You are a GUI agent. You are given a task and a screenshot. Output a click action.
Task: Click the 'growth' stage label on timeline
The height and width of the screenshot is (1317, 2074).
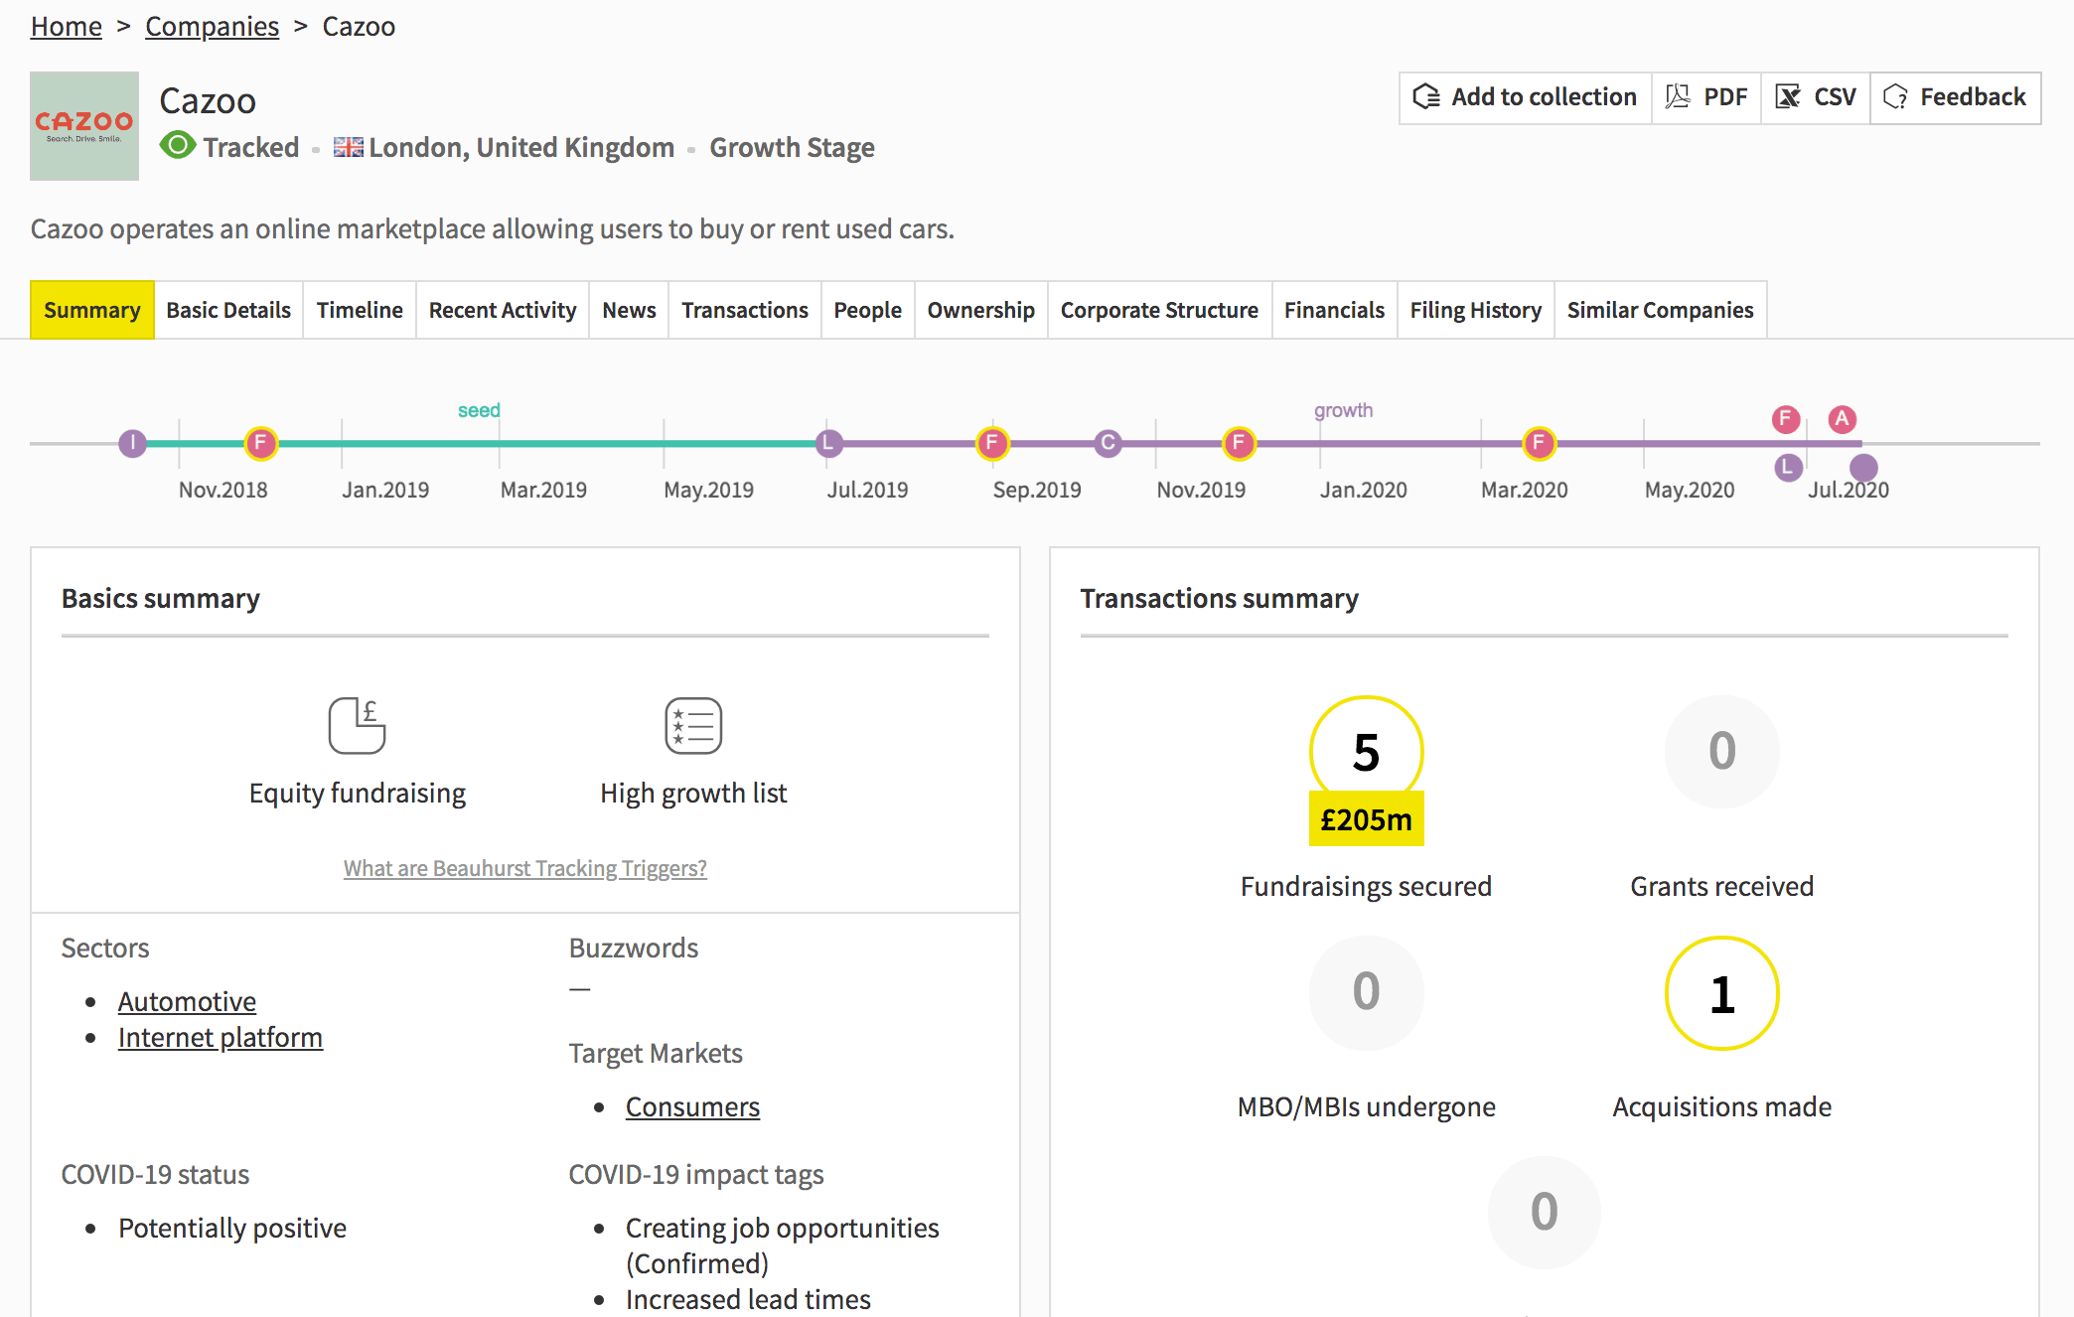(1343, 410)
